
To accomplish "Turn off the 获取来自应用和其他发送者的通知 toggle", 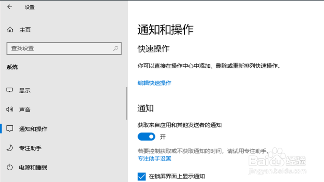I will click(x=146, y=137).
